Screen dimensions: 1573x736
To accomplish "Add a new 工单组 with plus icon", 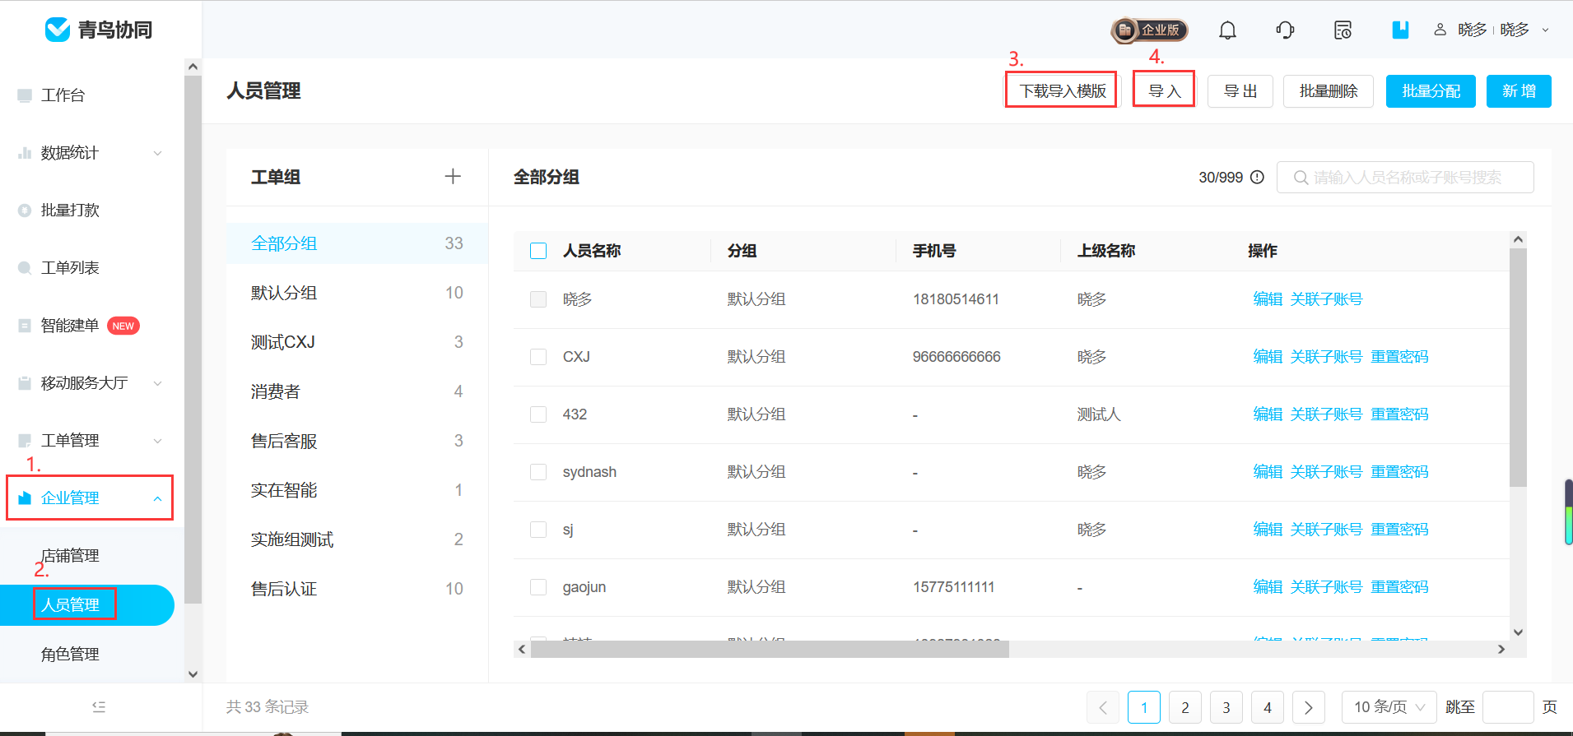I will click(x=453, y=176).
